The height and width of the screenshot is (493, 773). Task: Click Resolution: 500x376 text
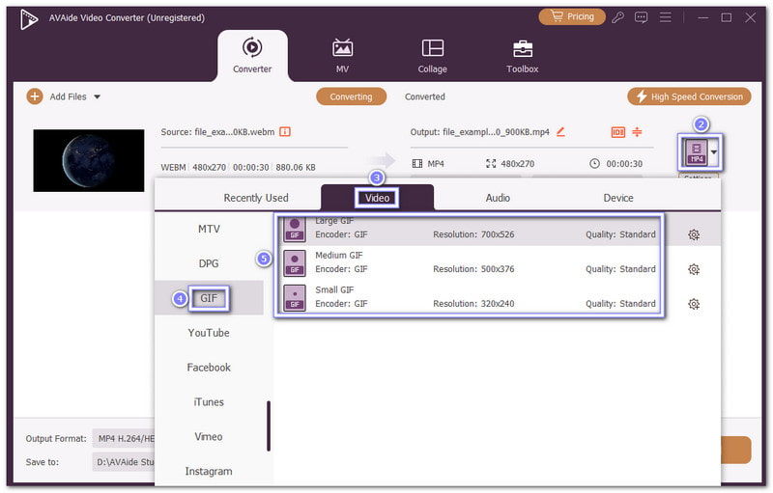473,268
